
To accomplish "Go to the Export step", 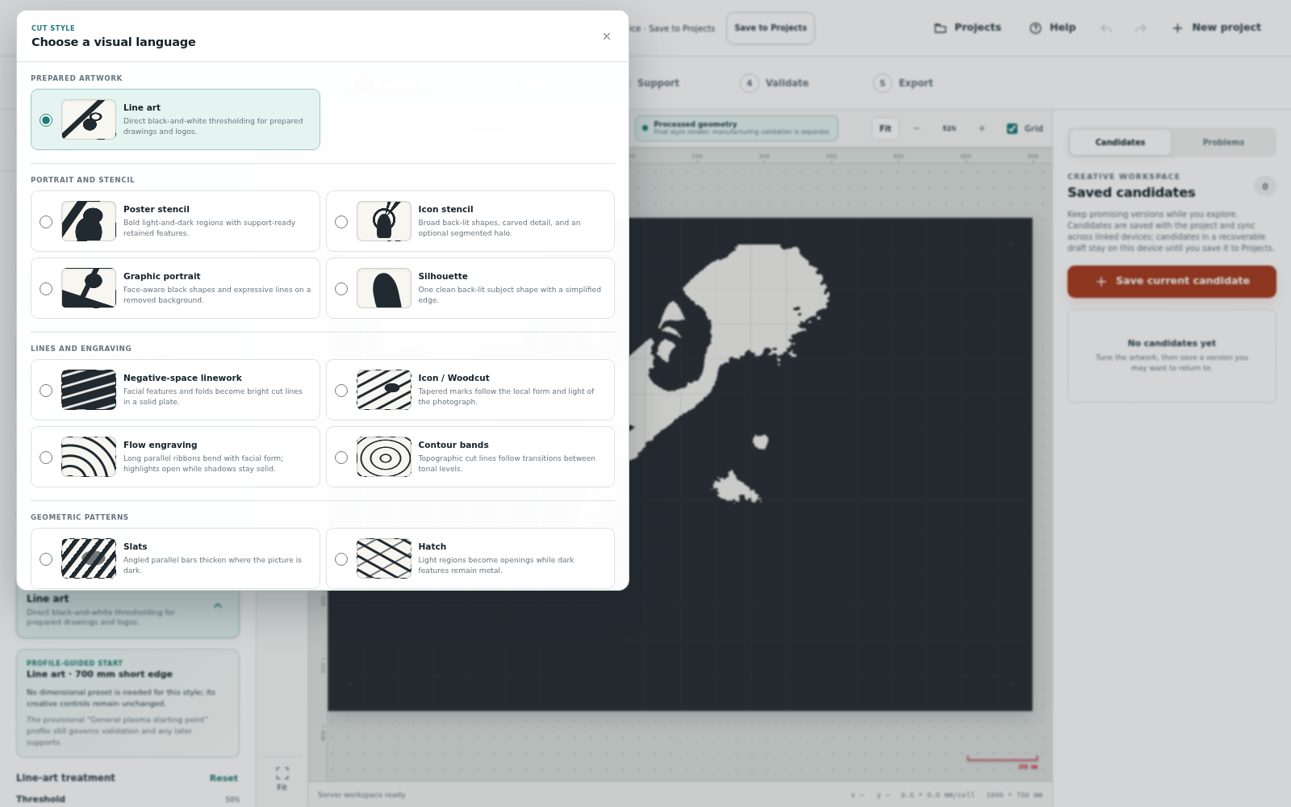I will coord(904,83).
